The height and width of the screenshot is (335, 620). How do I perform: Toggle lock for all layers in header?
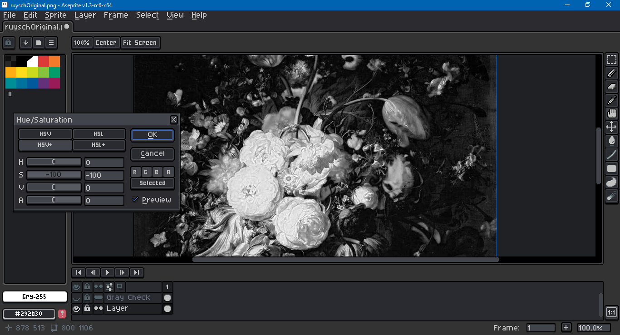[x=87, y=286]
